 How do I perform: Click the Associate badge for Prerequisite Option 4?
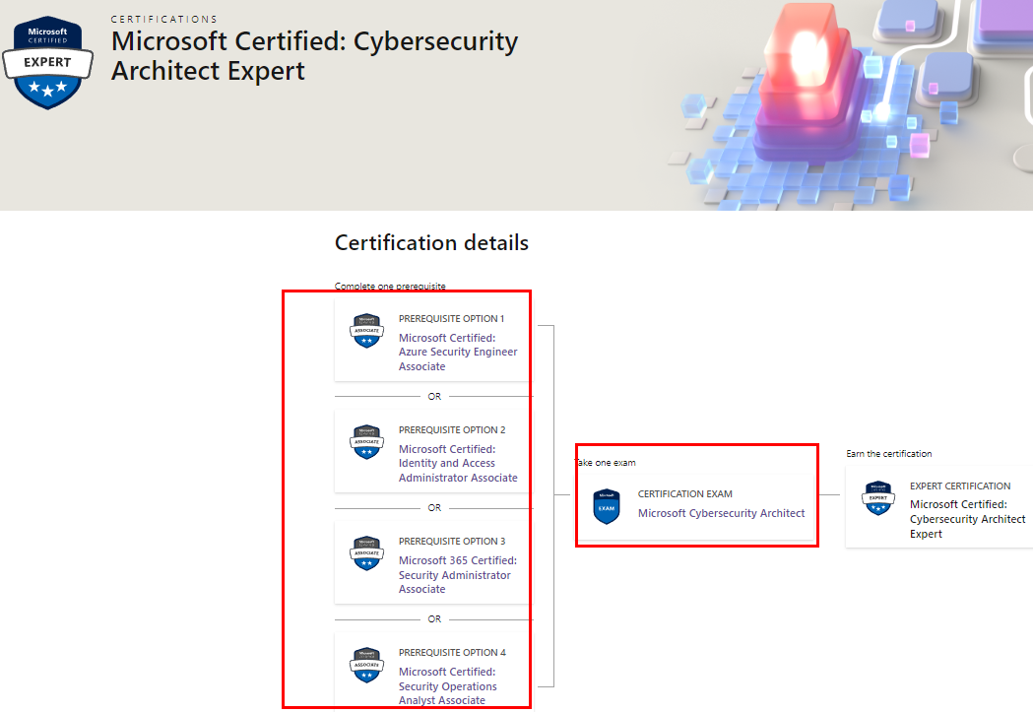pyautogui.click(x=367, y=665)
